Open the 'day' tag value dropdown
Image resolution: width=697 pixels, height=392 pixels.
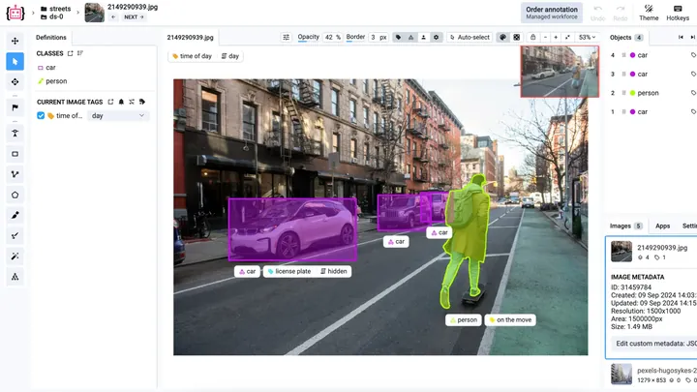118,115
